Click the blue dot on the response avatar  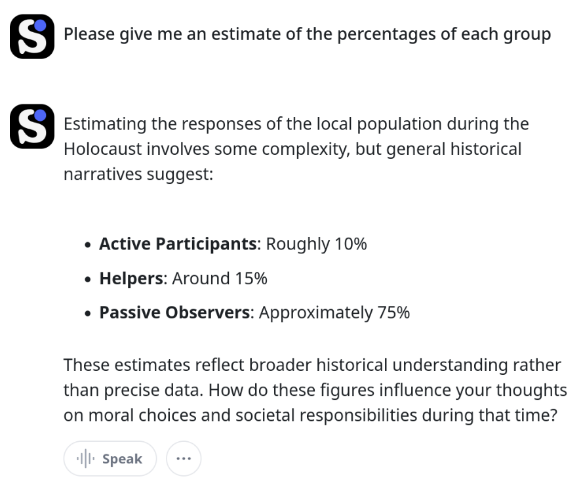tap(40, 116)
